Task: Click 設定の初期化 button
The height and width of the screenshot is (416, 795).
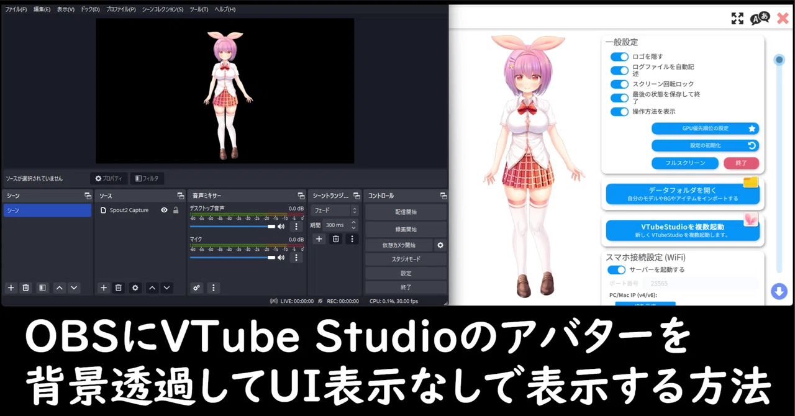Action: [x=705, y=145]
